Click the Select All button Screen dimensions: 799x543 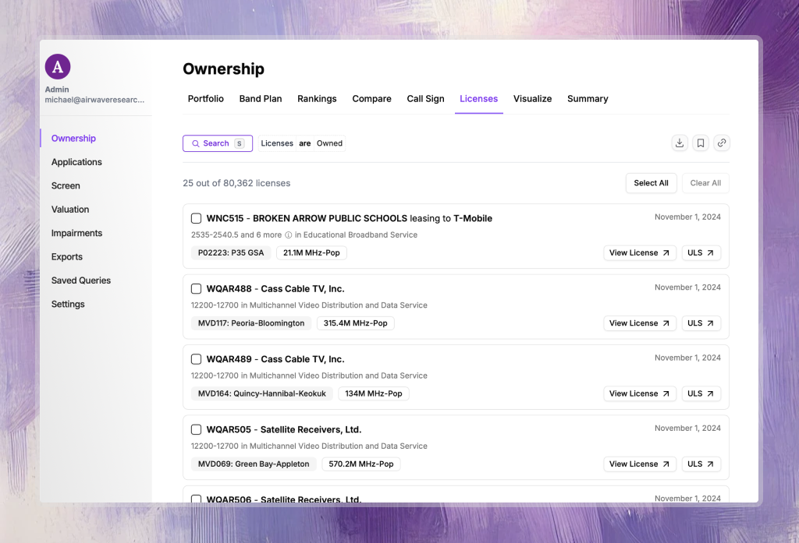tap(651, 183)
